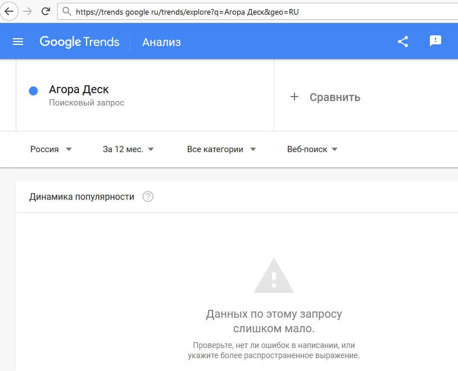Open the Россия region dropdown

51,149
